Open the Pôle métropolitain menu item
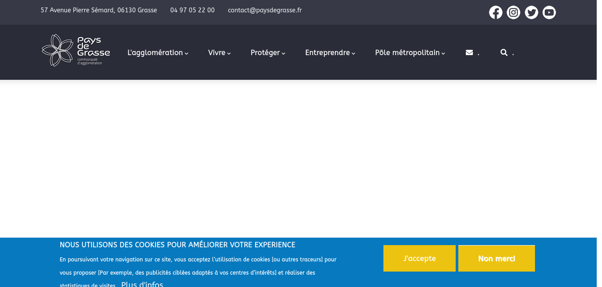 (410, 52)
